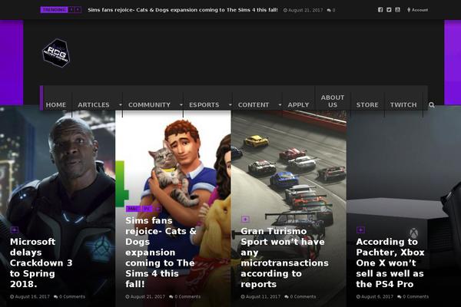Open the site's Facebook page icon

pyautogui.click(x=380, y=10)
